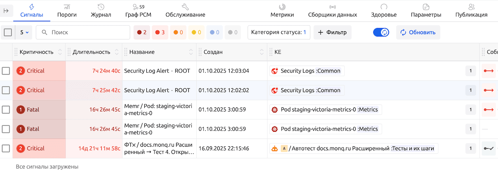
Task: Click the robot icon of Автотест docs.monq.ru
Action: (274, 148)
